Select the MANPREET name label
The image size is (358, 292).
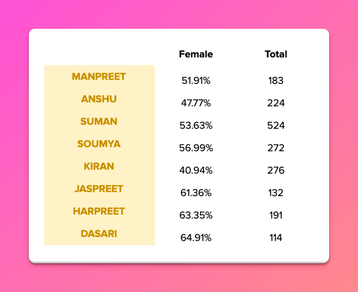coord(99,77)
